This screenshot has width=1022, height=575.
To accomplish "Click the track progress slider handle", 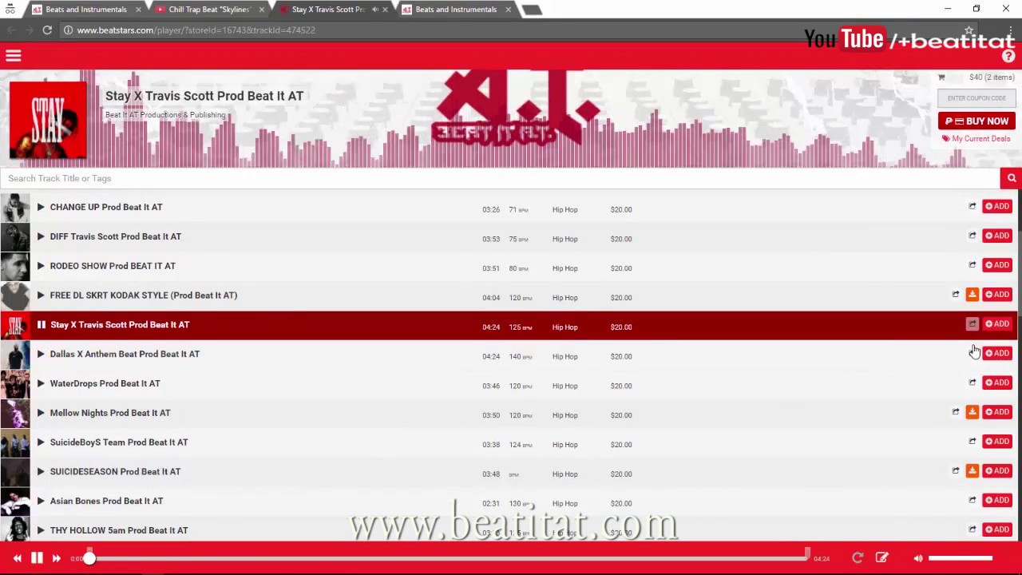I will [x=89, y=558].
